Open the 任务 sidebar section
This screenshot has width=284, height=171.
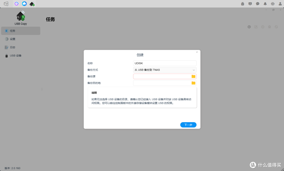pyautogui.click(x=21, y=31)
